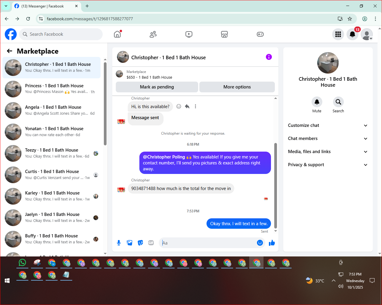Image resolution: width=382 pixels, height=305 pixels.
Task: Expand Chat members section
Action: (328, 139)
